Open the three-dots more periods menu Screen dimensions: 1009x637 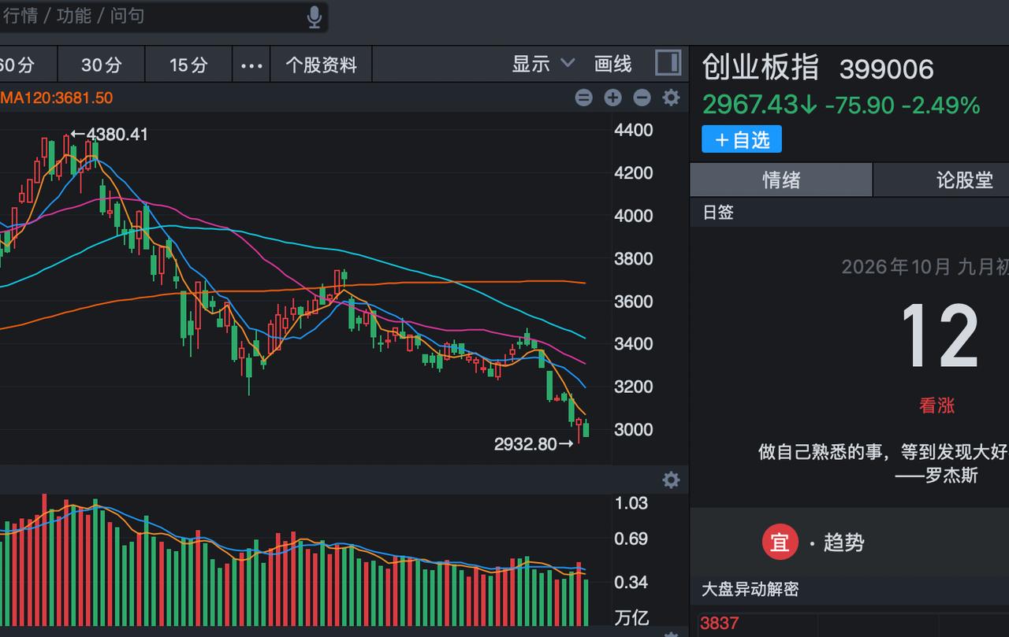coord(251,65)
